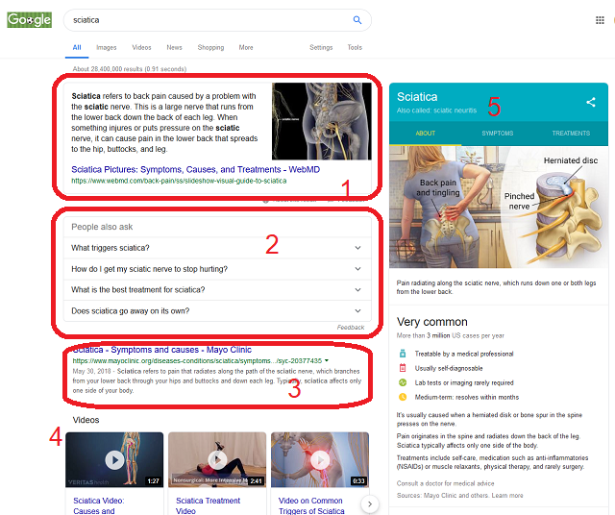The width and height of the screenshot is (615, 515).
Task: Open the Treatments tab in knowledge panel
Action: pos(571,134)
